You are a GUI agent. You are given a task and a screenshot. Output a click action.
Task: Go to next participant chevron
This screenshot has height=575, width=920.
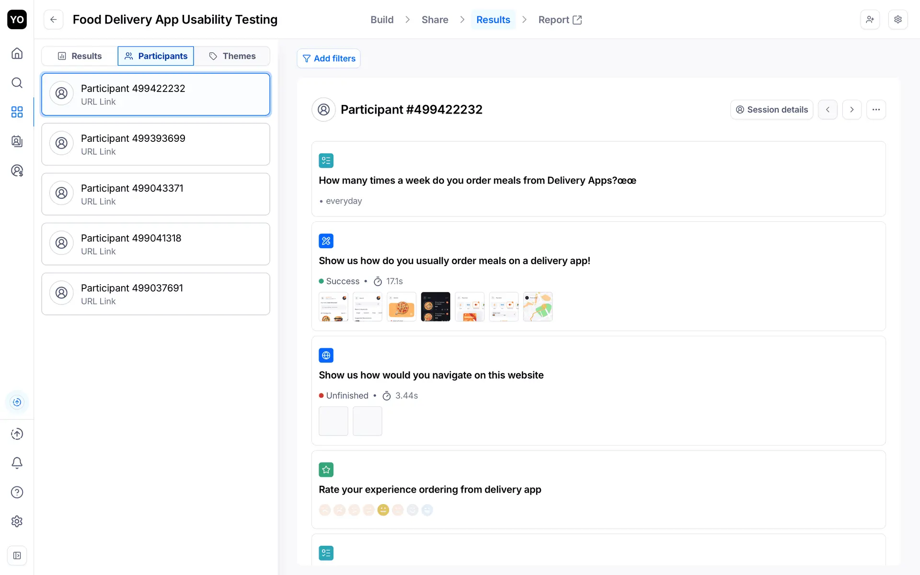[851, 110]
